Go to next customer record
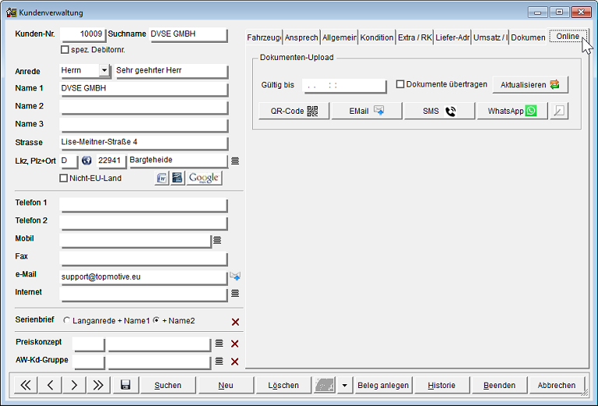598x406 pixels. click(74, 385)
